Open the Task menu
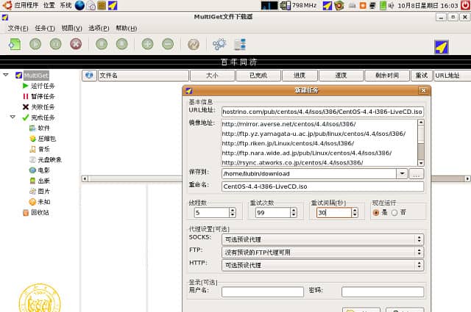 pos(45,28)
